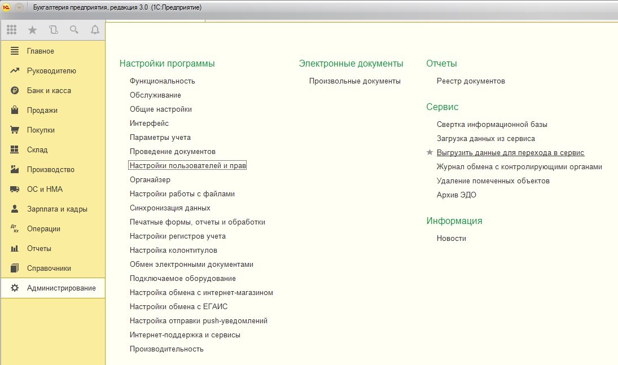Open Настройки регистров учета link
Screen dimensions: 618x365
(178, 236)
